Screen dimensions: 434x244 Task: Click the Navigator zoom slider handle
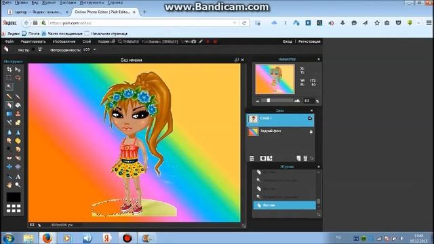(x=269, y=100)
